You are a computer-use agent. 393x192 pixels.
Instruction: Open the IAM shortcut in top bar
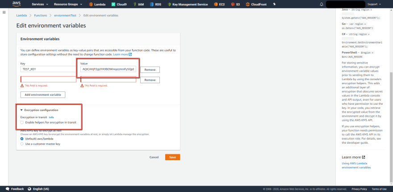click(x=138, y=4)
